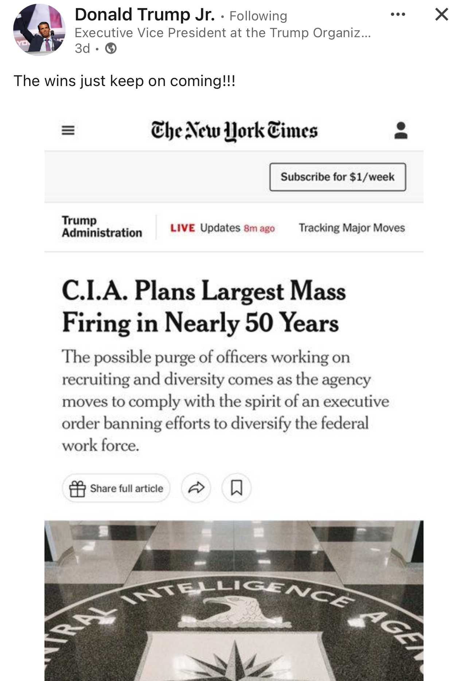468x681 pixels.
Task: Open LIVE Updates feed
Action: click(222, 228)
